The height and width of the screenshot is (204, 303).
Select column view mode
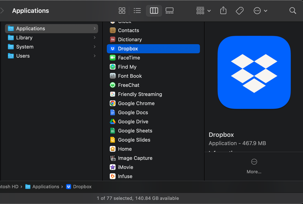(x=154, y=11)
